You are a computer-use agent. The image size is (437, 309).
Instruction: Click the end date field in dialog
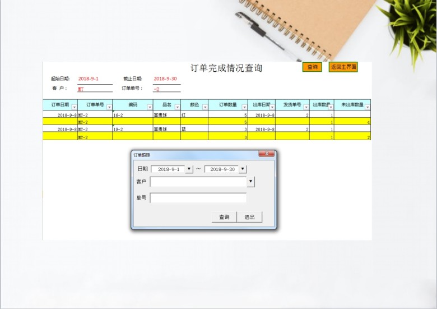[x=222, y=169]
